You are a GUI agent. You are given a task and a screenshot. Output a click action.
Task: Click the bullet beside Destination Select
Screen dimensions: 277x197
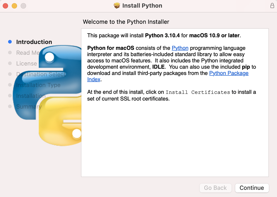(10, 74)
